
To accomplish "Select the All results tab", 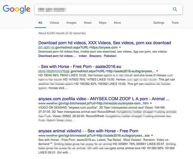I will tap(40, 23).
